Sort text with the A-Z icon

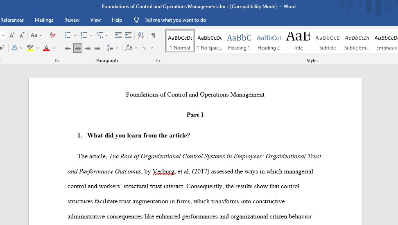(x=141, y=35)
